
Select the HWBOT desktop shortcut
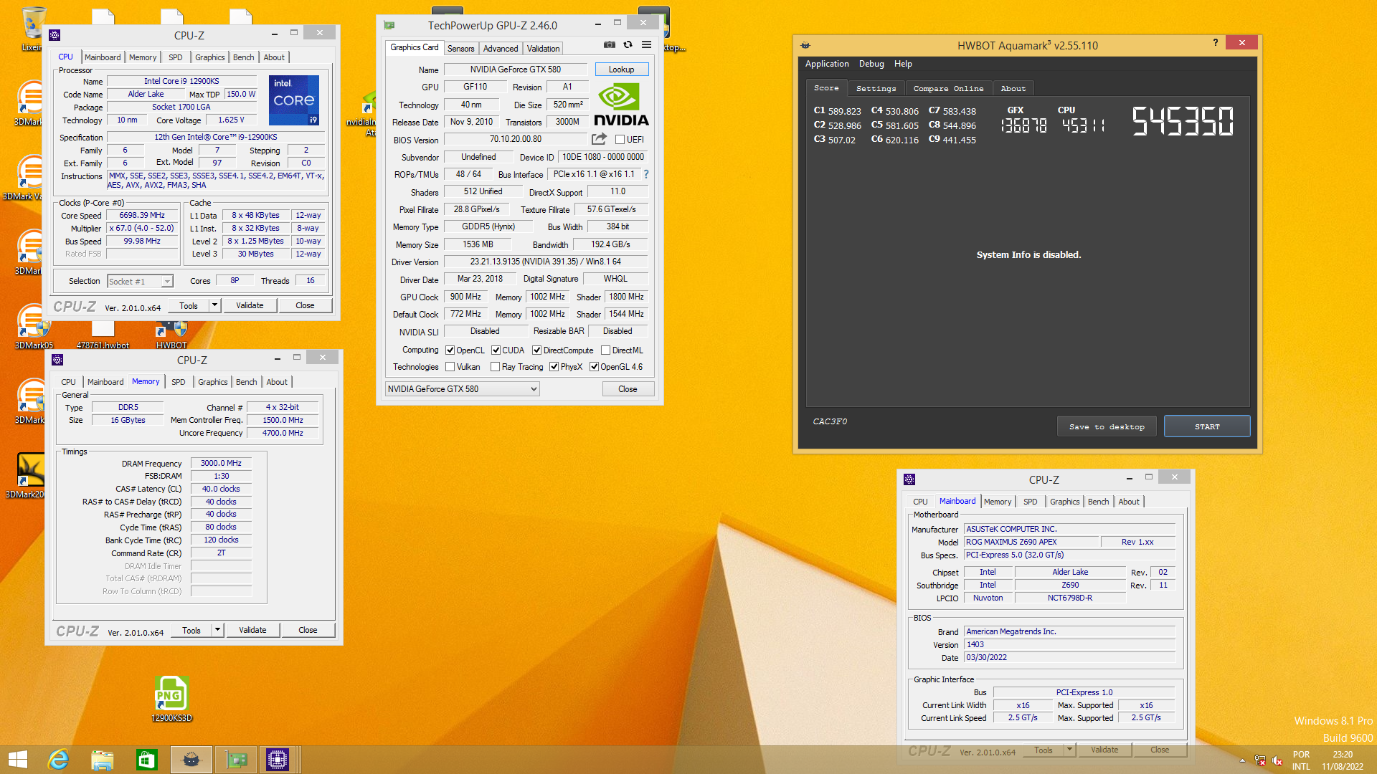pyautogui.click(x=171, y=334)
